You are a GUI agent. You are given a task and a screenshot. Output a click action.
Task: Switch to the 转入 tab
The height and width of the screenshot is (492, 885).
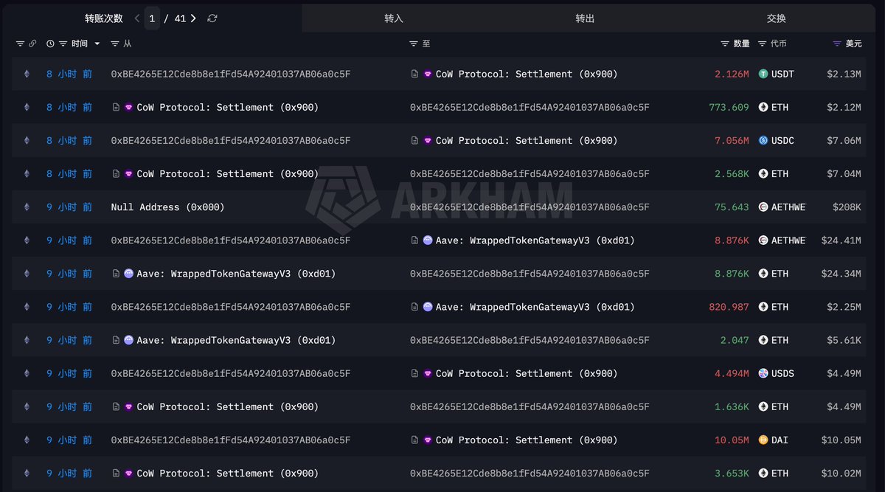click(394, 18)
